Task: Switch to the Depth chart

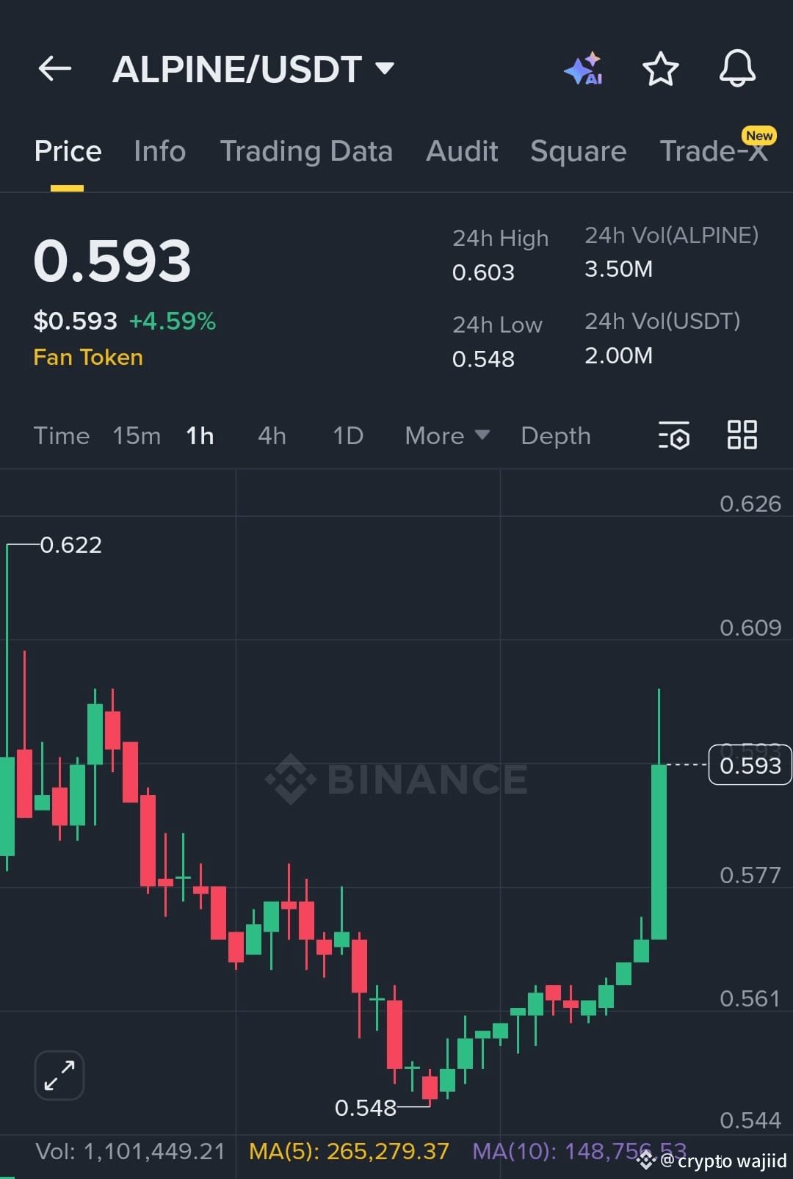Action: point(556,436)
